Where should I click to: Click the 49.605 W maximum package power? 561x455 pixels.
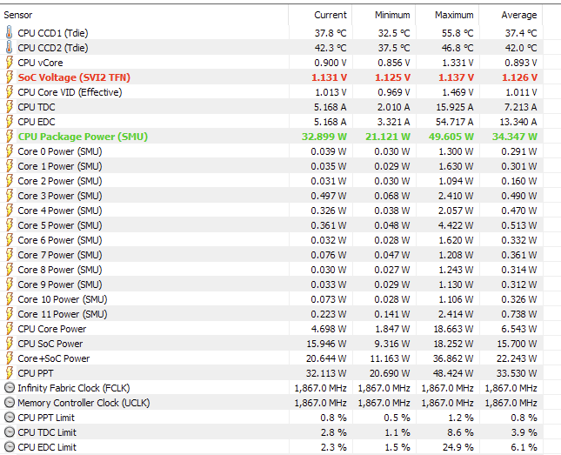click(x=451, y=137)
